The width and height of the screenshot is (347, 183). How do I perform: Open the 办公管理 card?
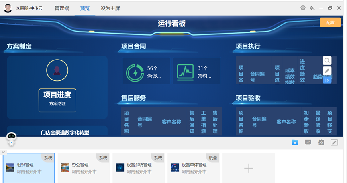(x=83, y=168)
